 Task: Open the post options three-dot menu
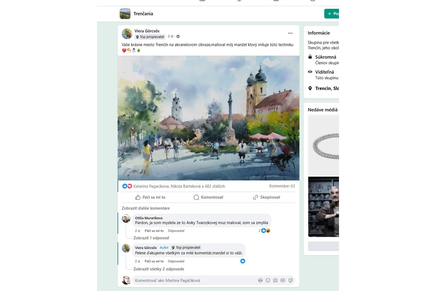[290, 33]
